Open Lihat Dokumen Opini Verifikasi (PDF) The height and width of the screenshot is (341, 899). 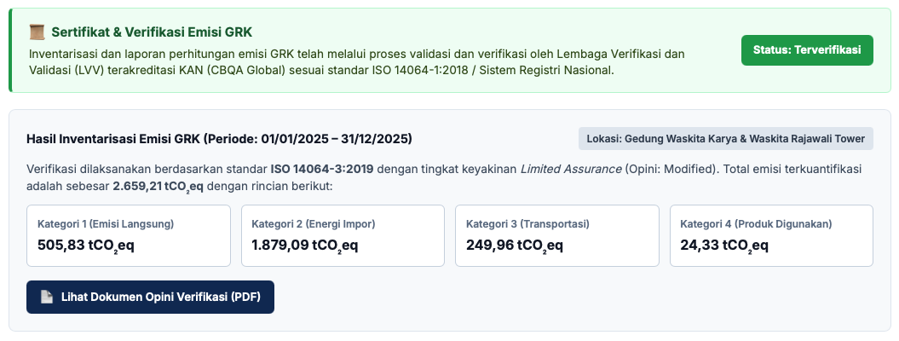[150, 297]
